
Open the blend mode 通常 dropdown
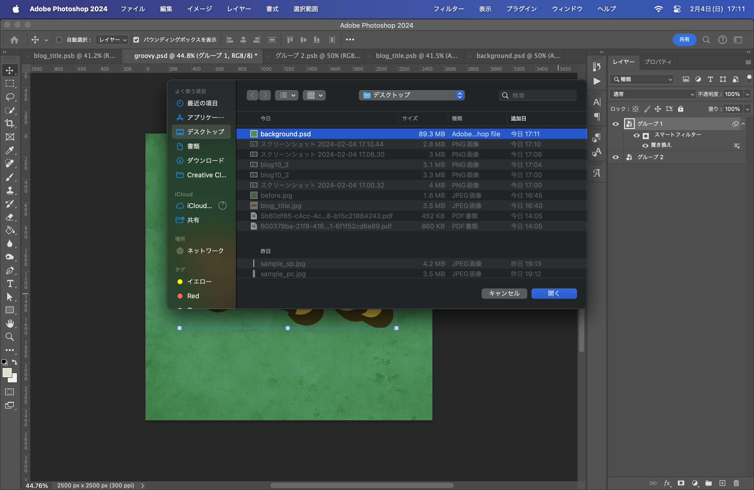click(653, 94)
